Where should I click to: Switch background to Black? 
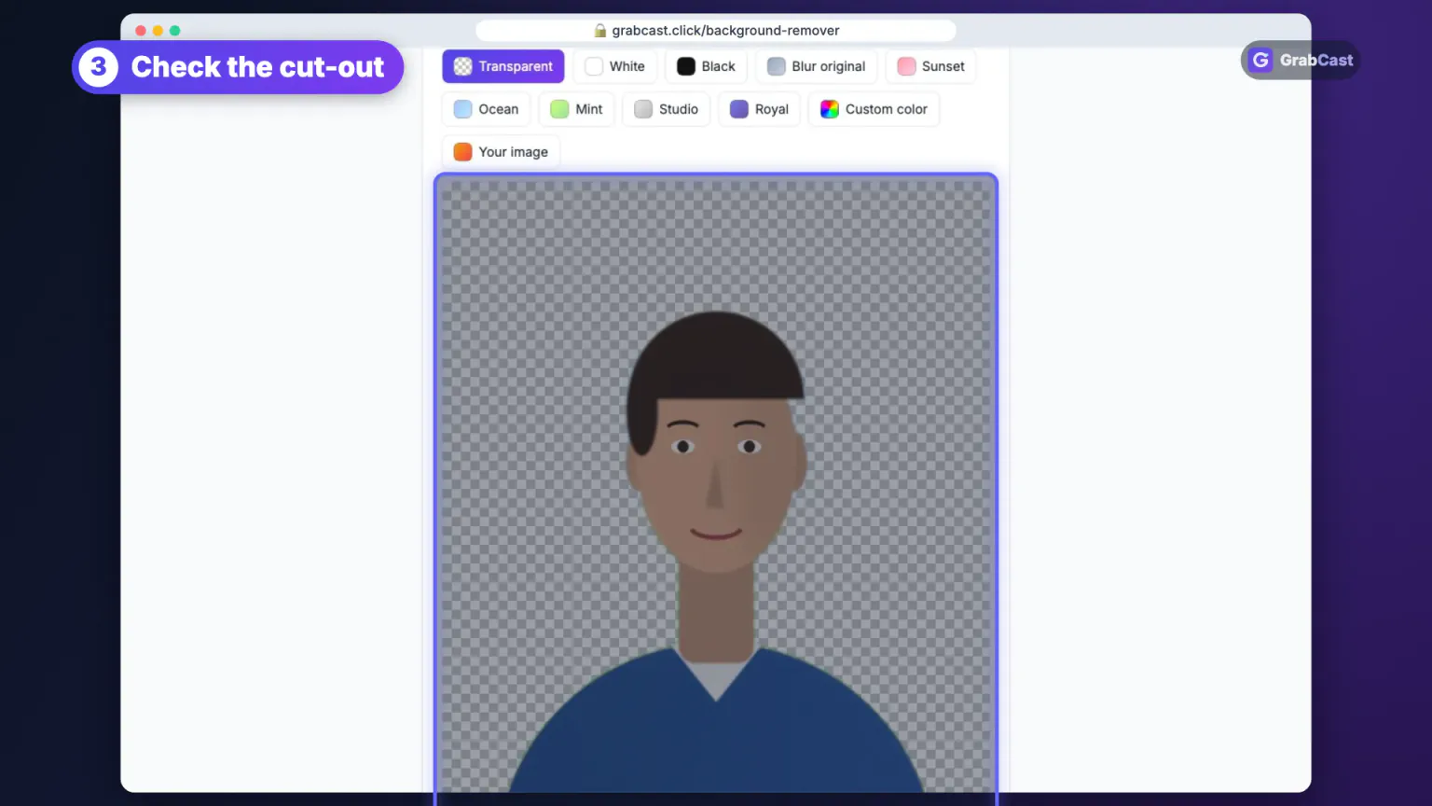point(706,66)
